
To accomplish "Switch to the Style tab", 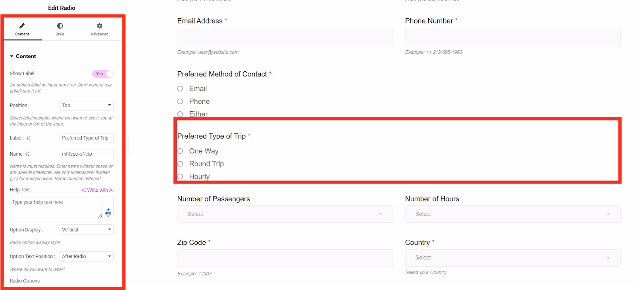I will pyautogui.click(x=60, y=29).
